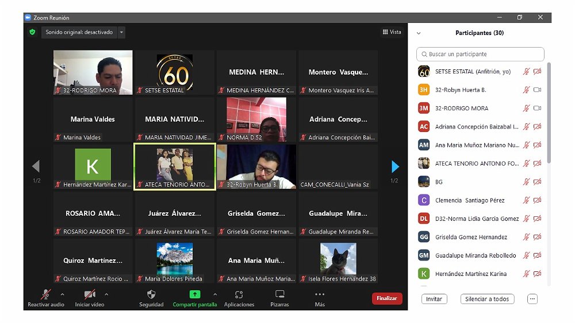The height and width of the screenshot is (323, 575).
Task: Collapse the Participantes panel chevron
Action: (419, 33)
